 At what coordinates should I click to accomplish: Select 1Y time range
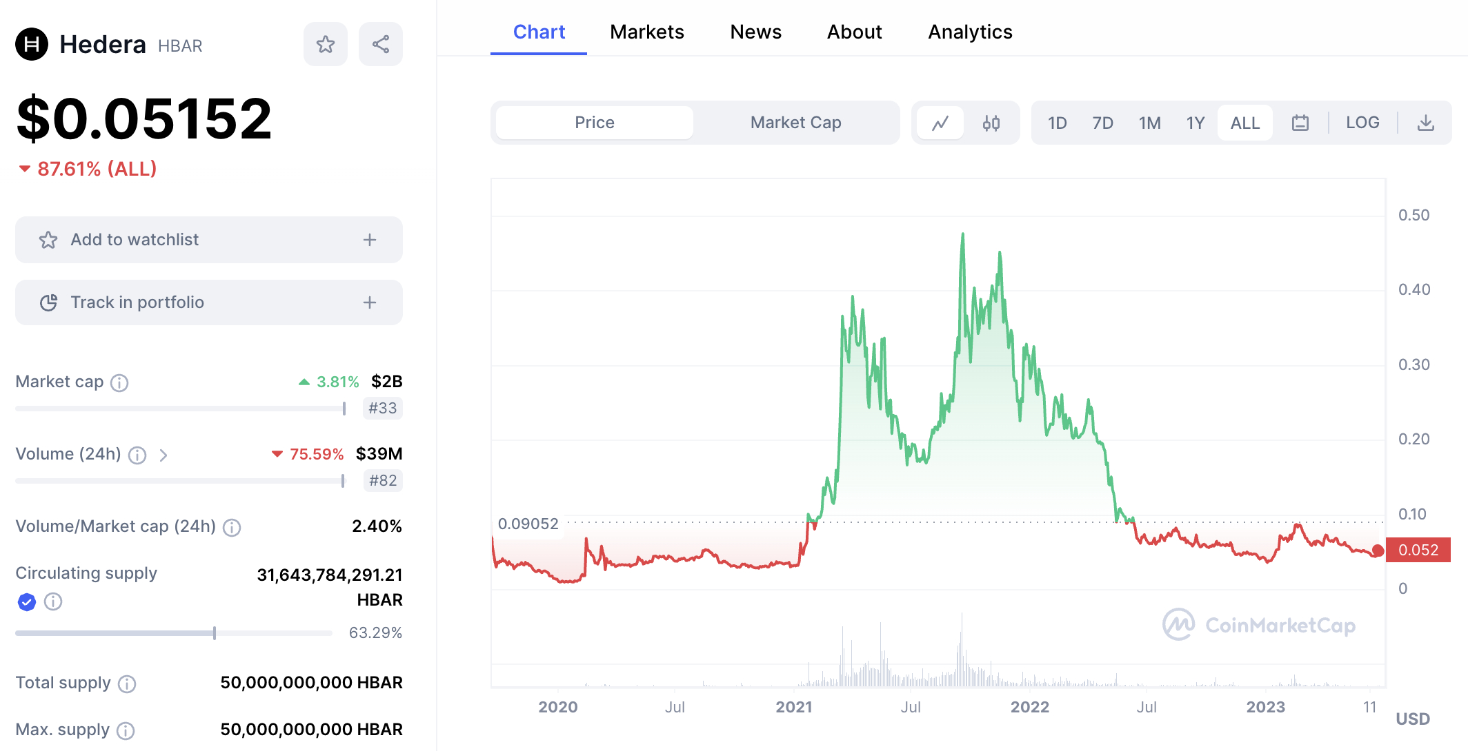(1195, 123)
